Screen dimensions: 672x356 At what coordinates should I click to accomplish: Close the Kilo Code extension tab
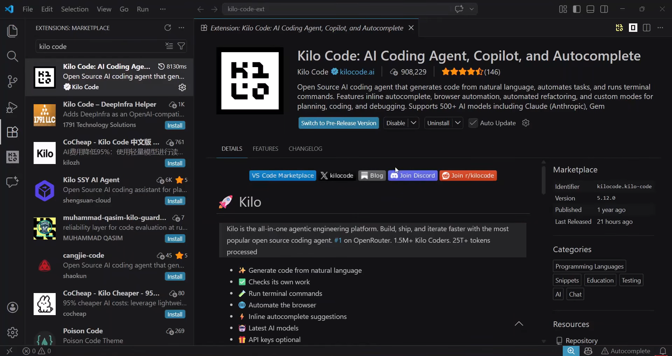(411, 28)
